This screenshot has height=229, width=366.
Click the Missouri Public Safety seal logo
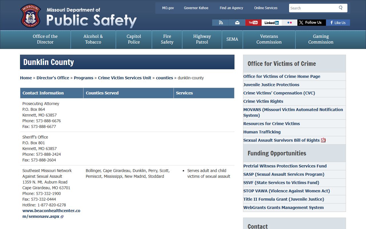pyautogui.click(x=31, y=16)
